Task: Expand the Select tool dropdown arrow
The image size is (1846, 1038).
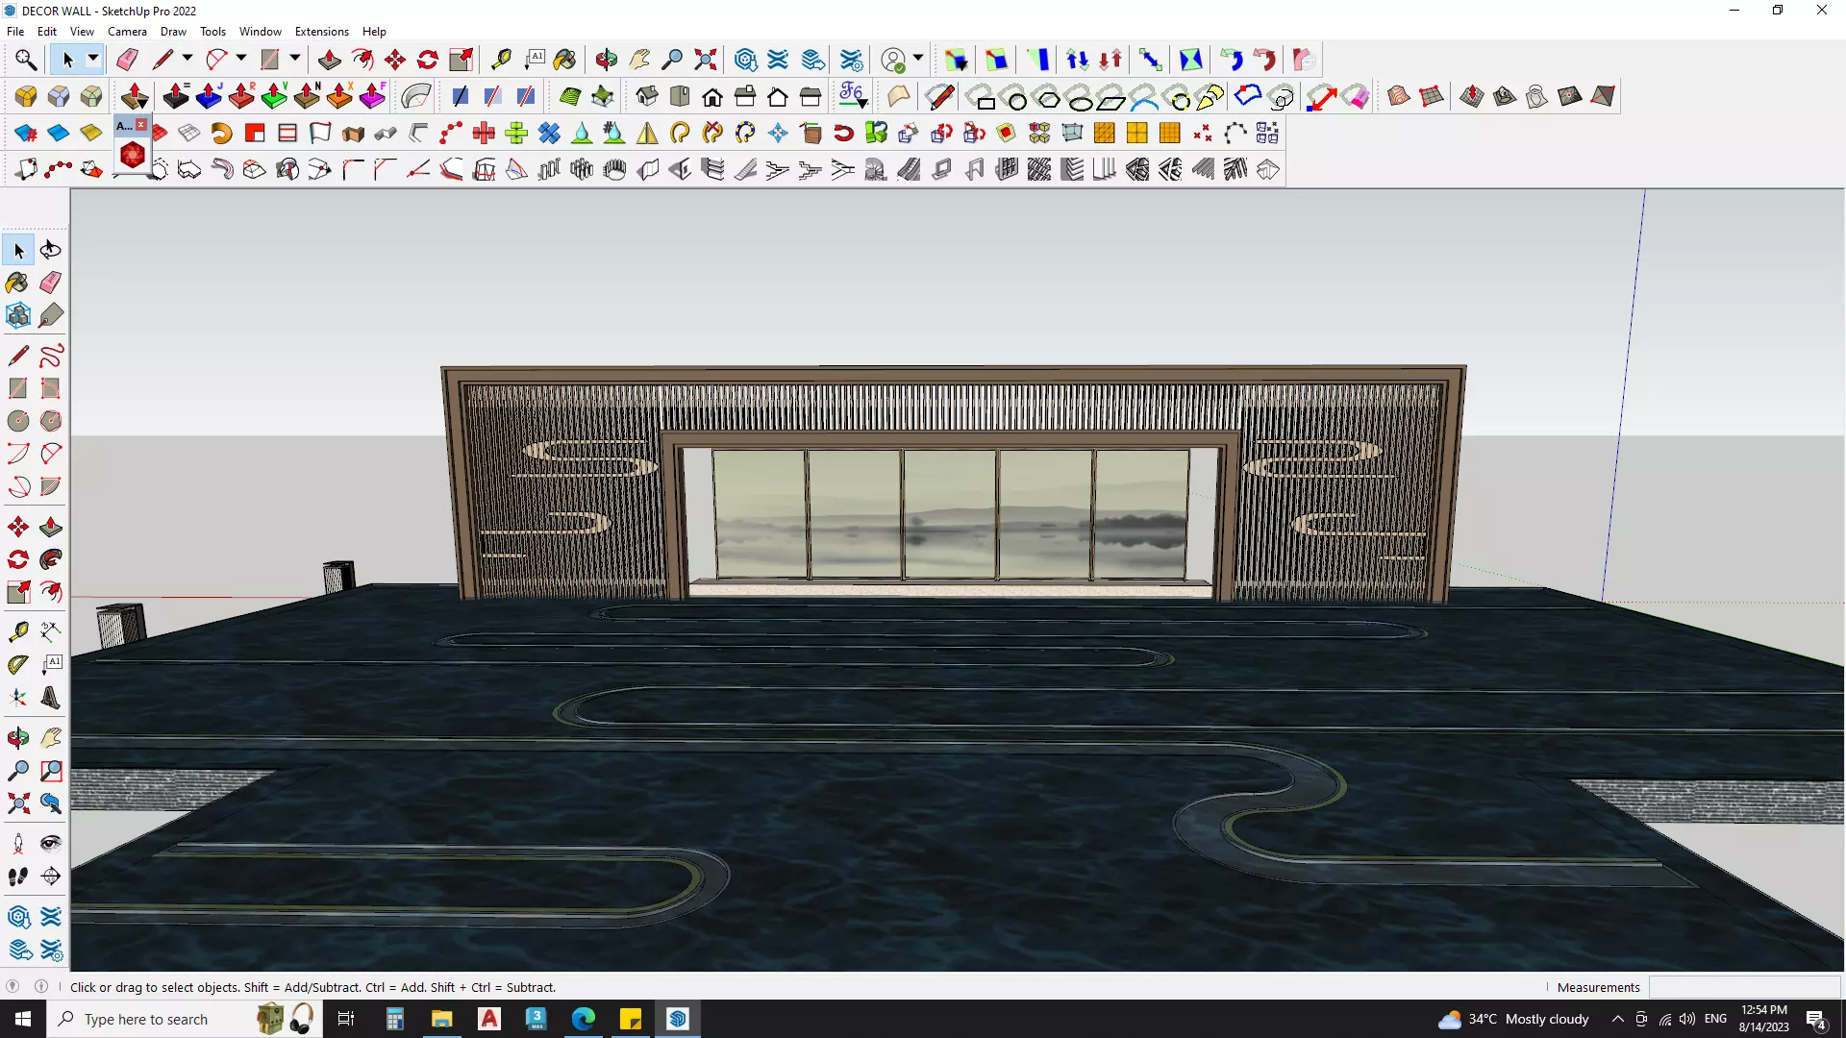Action: click(x=93, y=60)
